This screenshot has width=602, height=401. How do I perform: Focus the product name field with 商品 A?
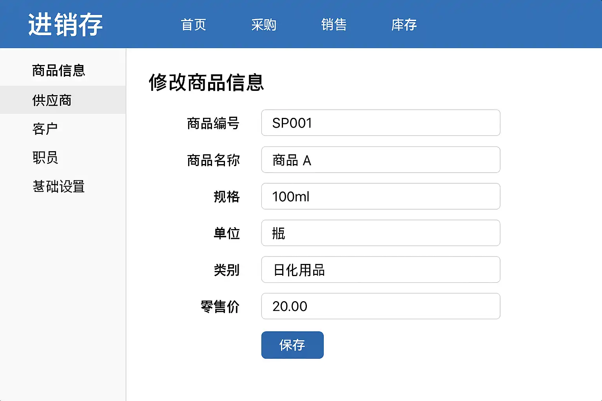381,160
